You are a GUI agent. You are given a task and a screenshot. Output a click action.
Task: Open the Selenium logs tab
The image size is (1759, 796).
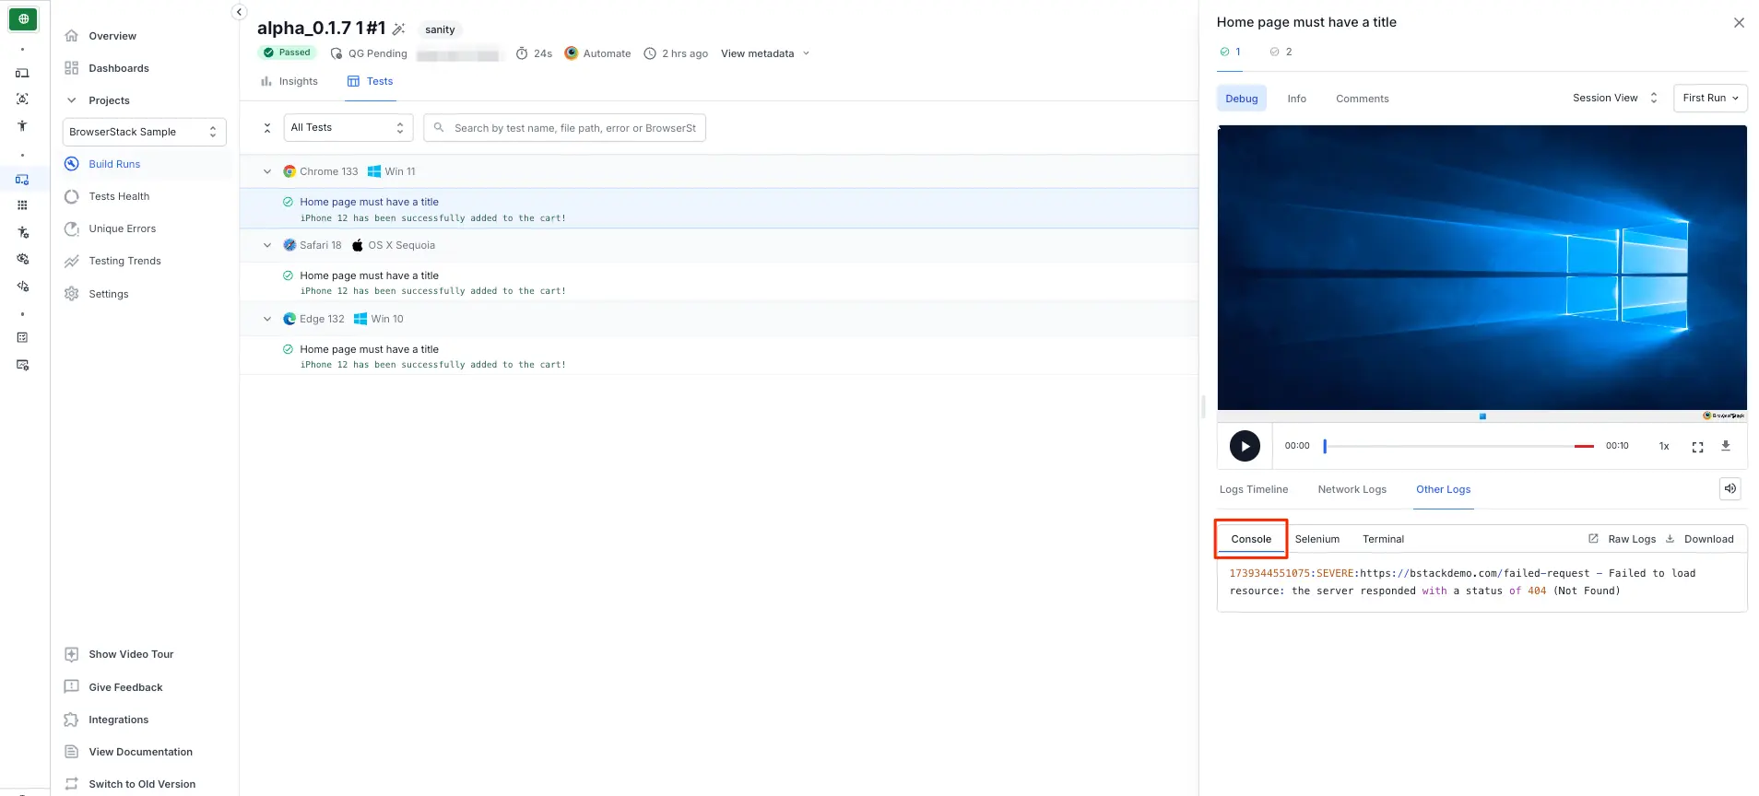1316,539
